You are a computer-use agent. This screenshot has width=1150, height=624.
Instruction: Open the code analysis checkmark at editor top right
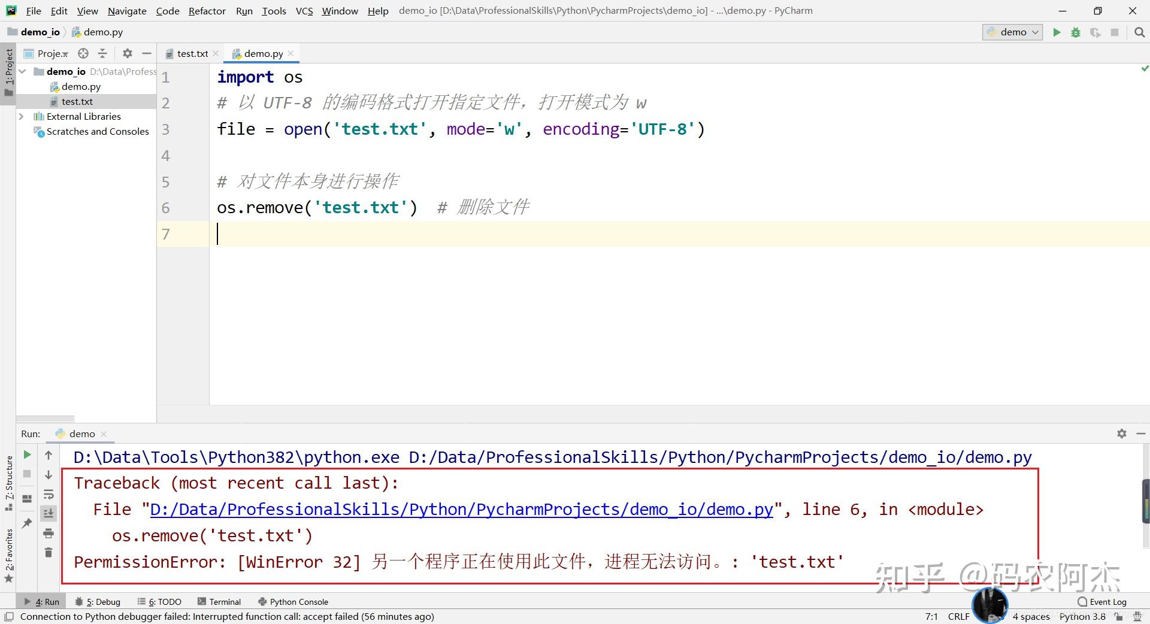point(1145,69)
